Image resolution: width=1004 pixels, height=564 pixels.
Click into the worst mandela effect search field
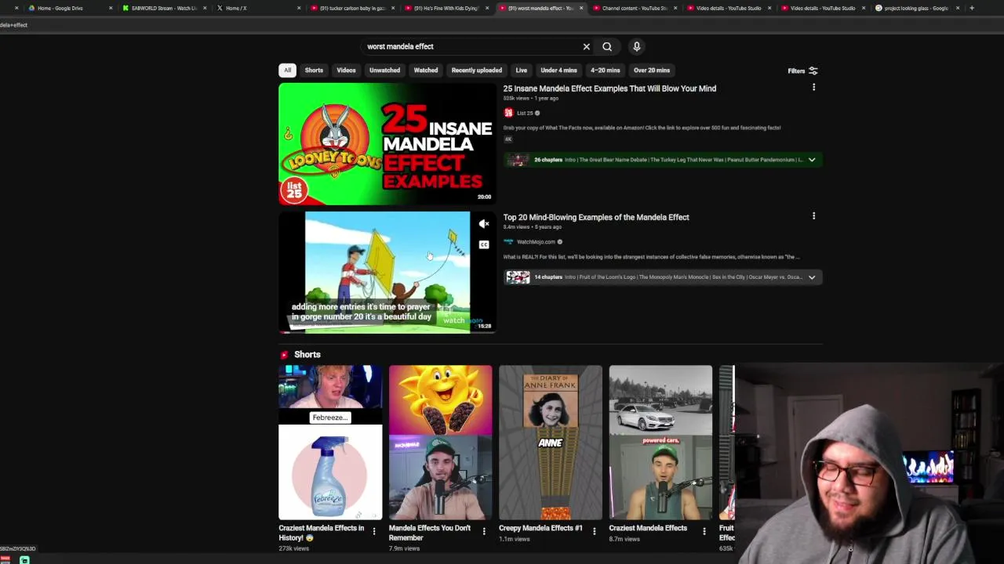point(471,46)
